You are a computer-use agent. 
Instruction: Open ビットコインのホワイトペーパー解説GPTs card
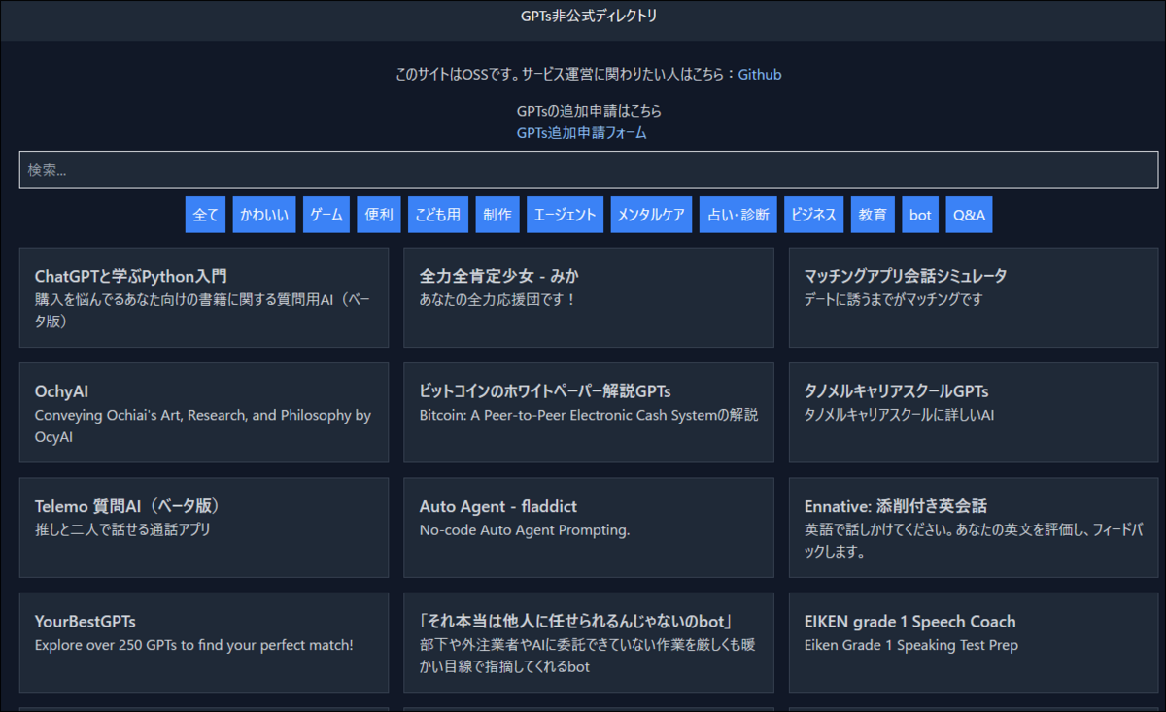589,413
